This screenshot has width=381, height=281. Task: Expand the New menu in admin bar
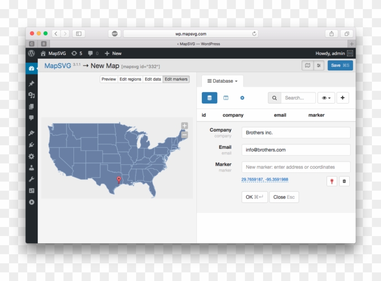tap(112, 53)
